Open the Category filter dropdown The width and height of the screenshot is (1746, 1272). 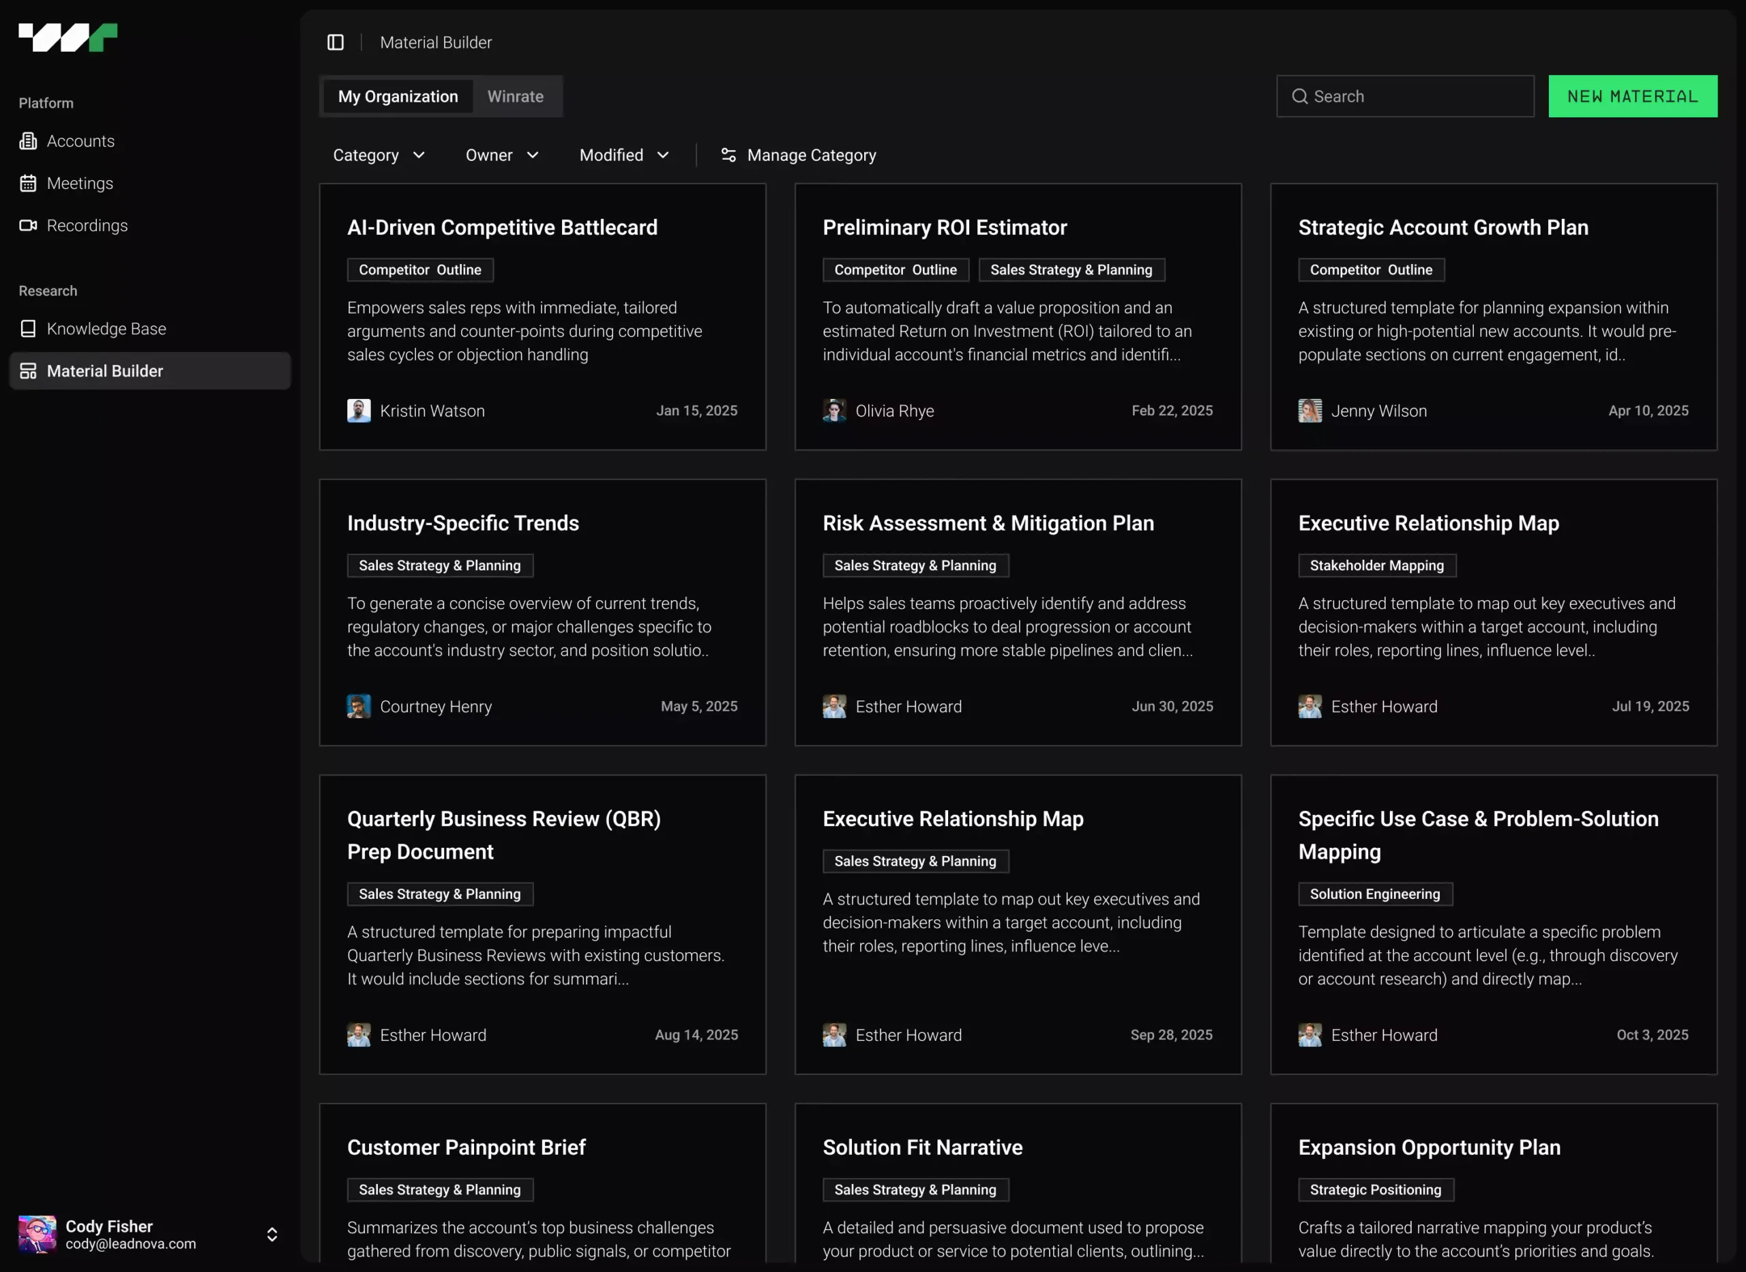point(379,155)
